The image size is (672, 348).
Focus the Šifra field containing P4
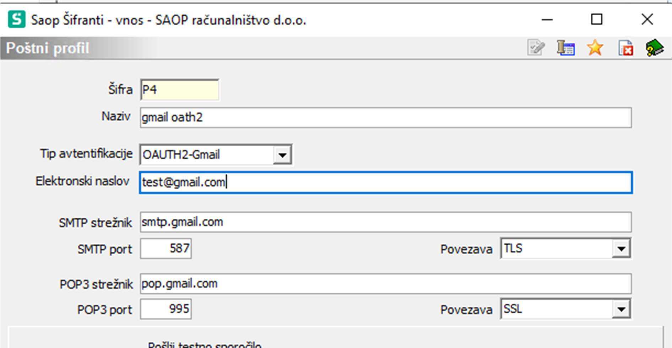[179, 89]
